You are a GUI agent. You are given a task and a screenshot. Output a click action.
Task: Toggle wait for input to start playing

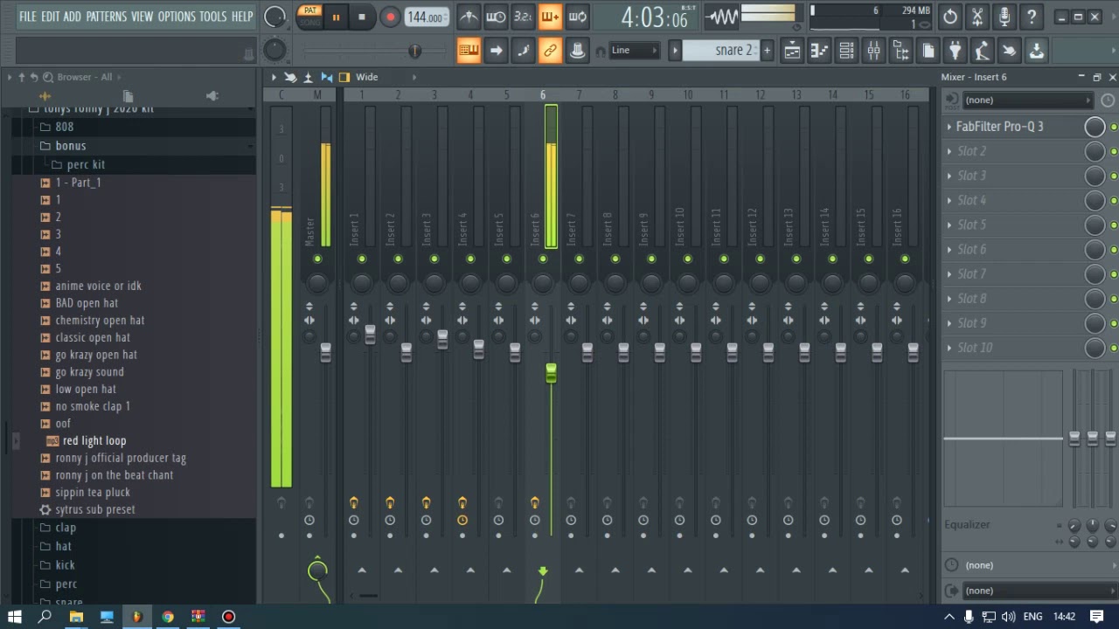point(496,17)
